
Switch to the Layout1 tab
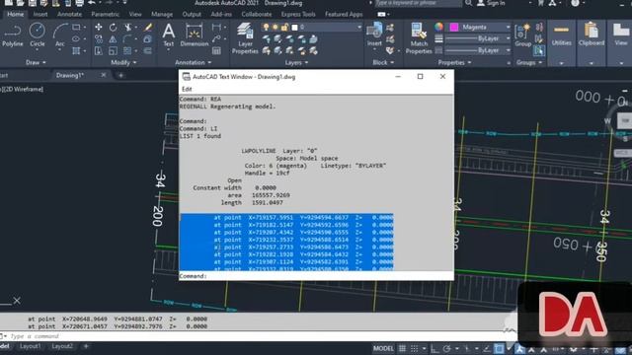pos(31,346)
